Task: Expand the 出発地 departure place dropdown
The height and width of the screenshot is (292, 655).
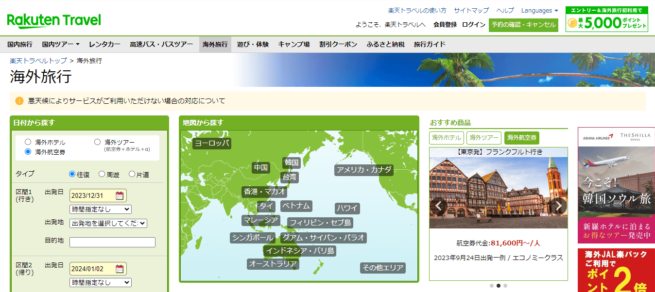Action: [108, 223]
